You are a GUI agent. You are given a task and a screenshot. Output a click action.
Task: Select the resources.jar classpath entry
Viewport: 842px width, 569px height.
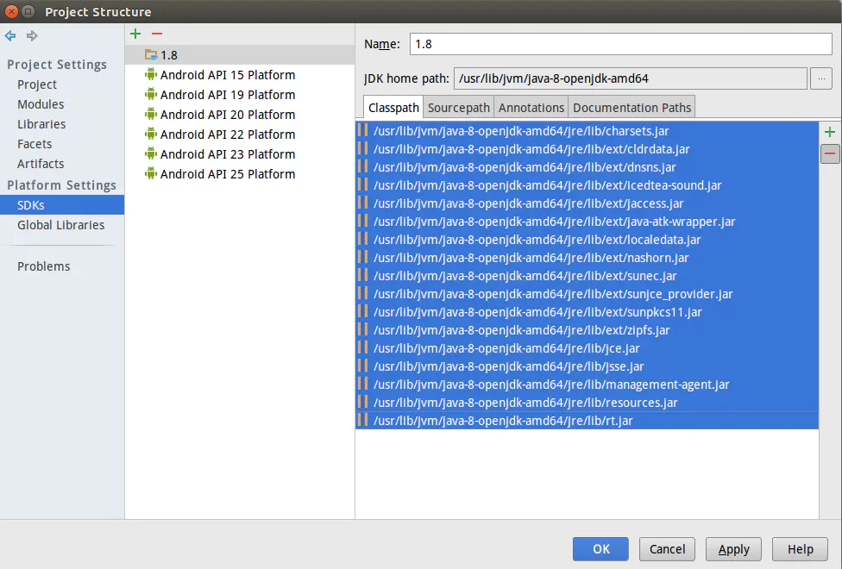pyautogui.click(x=587, y=403)
